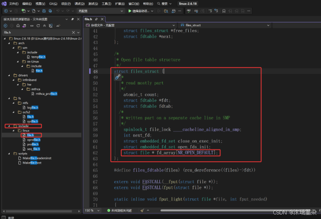Select mthca_profile.h in the tree
Viewport: 321px width, 219px height.
point(46,94)
